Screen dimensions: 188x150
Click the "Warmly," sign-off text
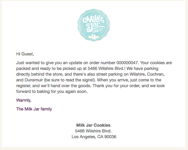[x=24, y=100]
